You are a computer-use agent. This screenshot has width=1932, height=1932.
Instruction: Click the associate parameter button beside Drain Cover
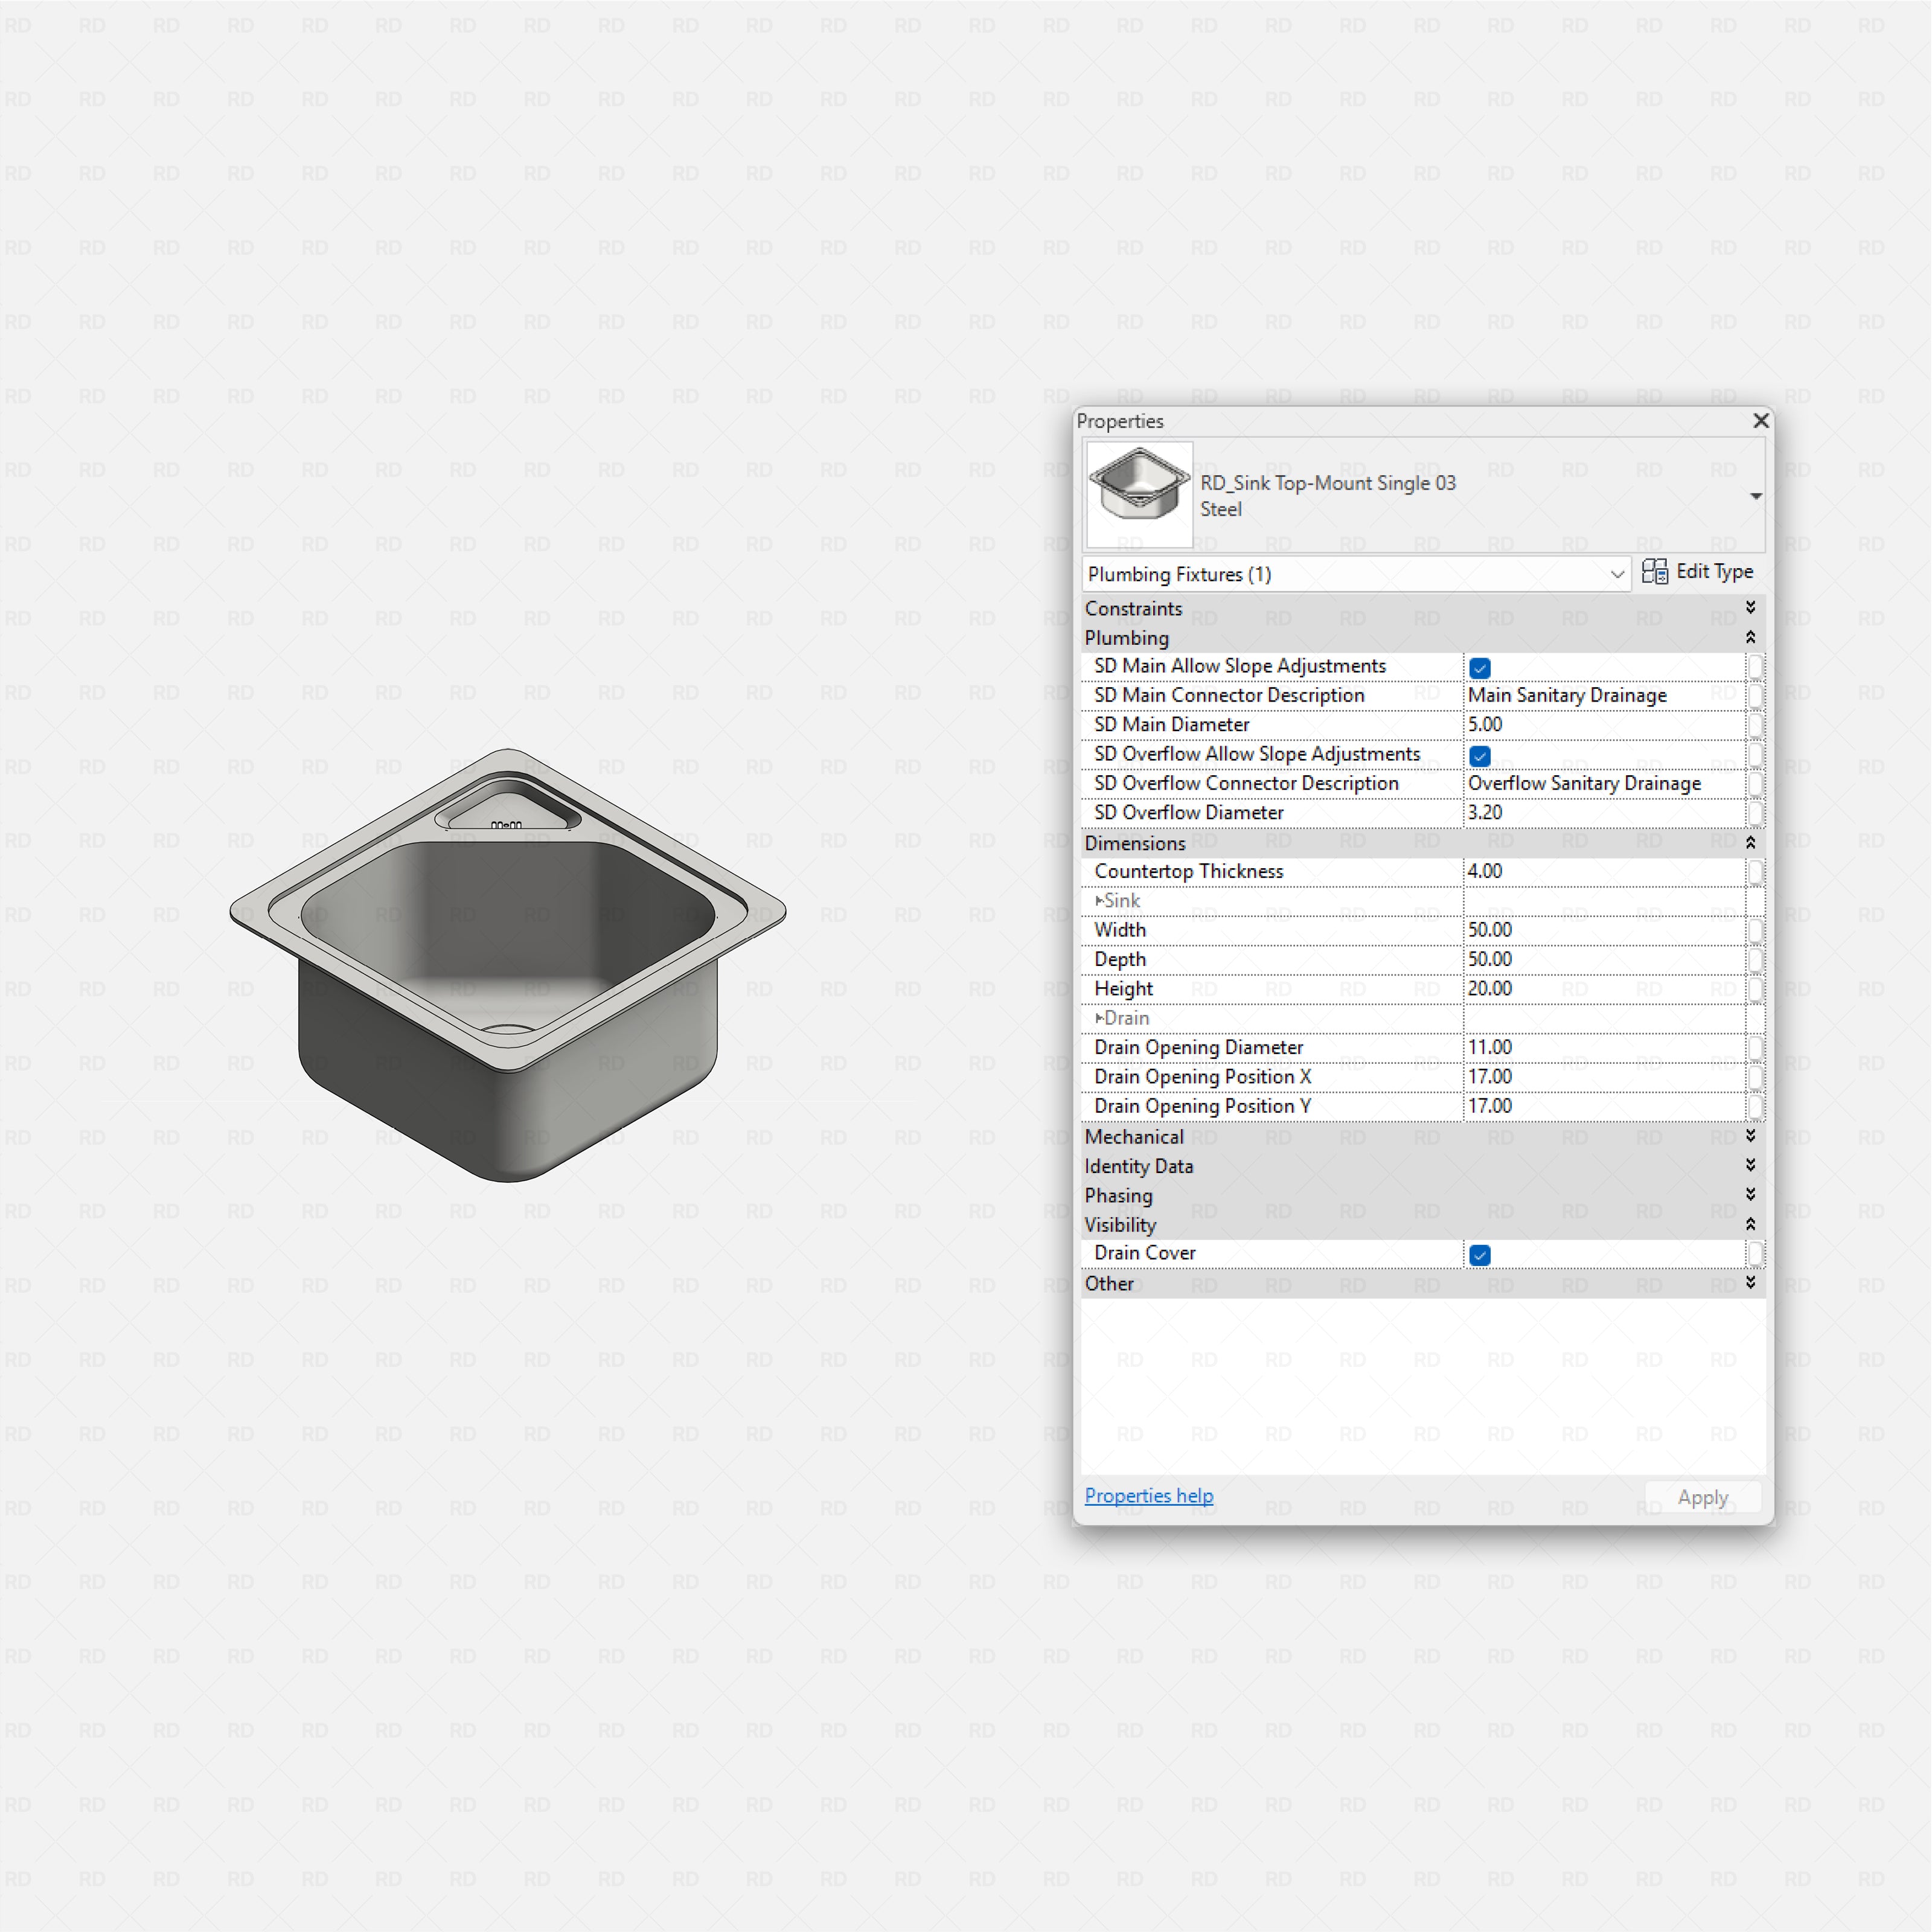pos(1757,1253)
